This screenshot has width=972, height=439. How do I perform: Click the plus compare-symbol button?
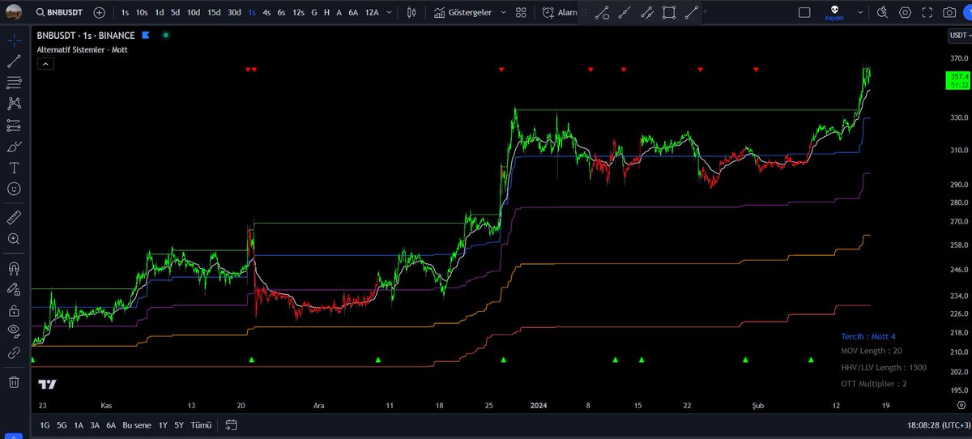(99, 13)
